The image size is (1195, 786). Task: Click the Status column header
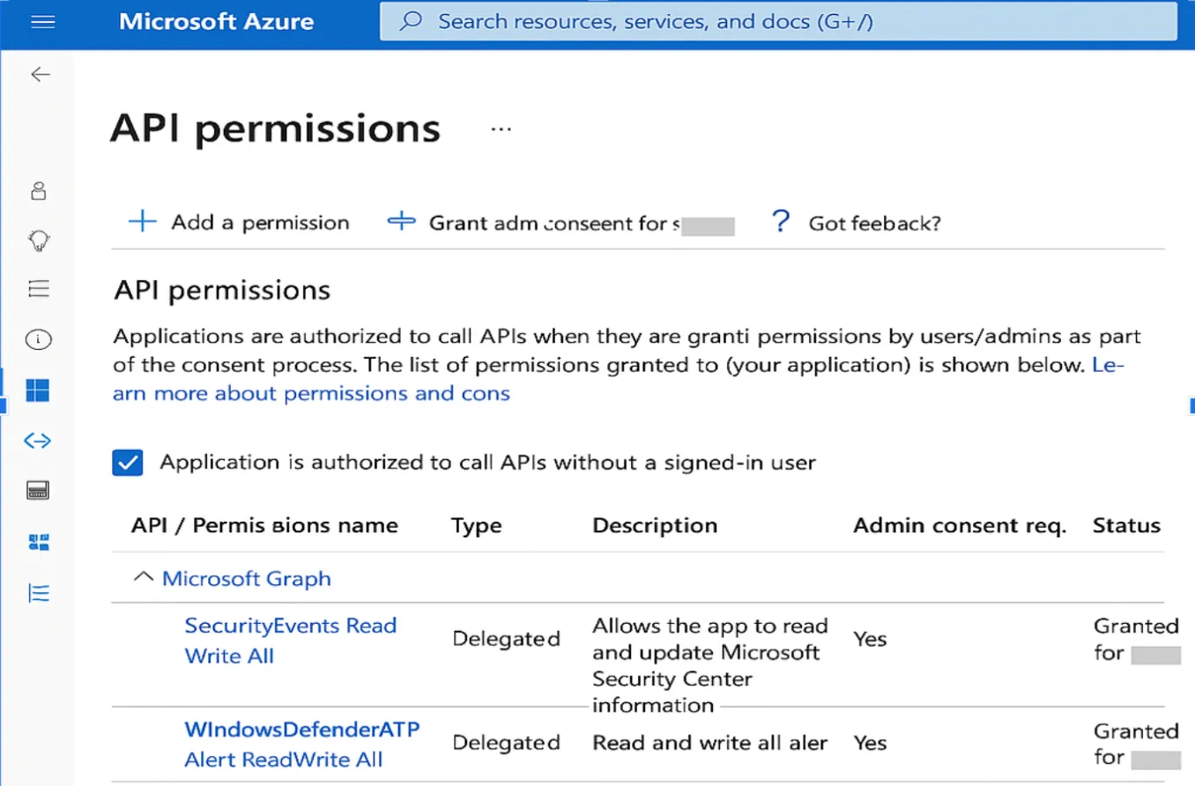click(x=1126, y=526)
